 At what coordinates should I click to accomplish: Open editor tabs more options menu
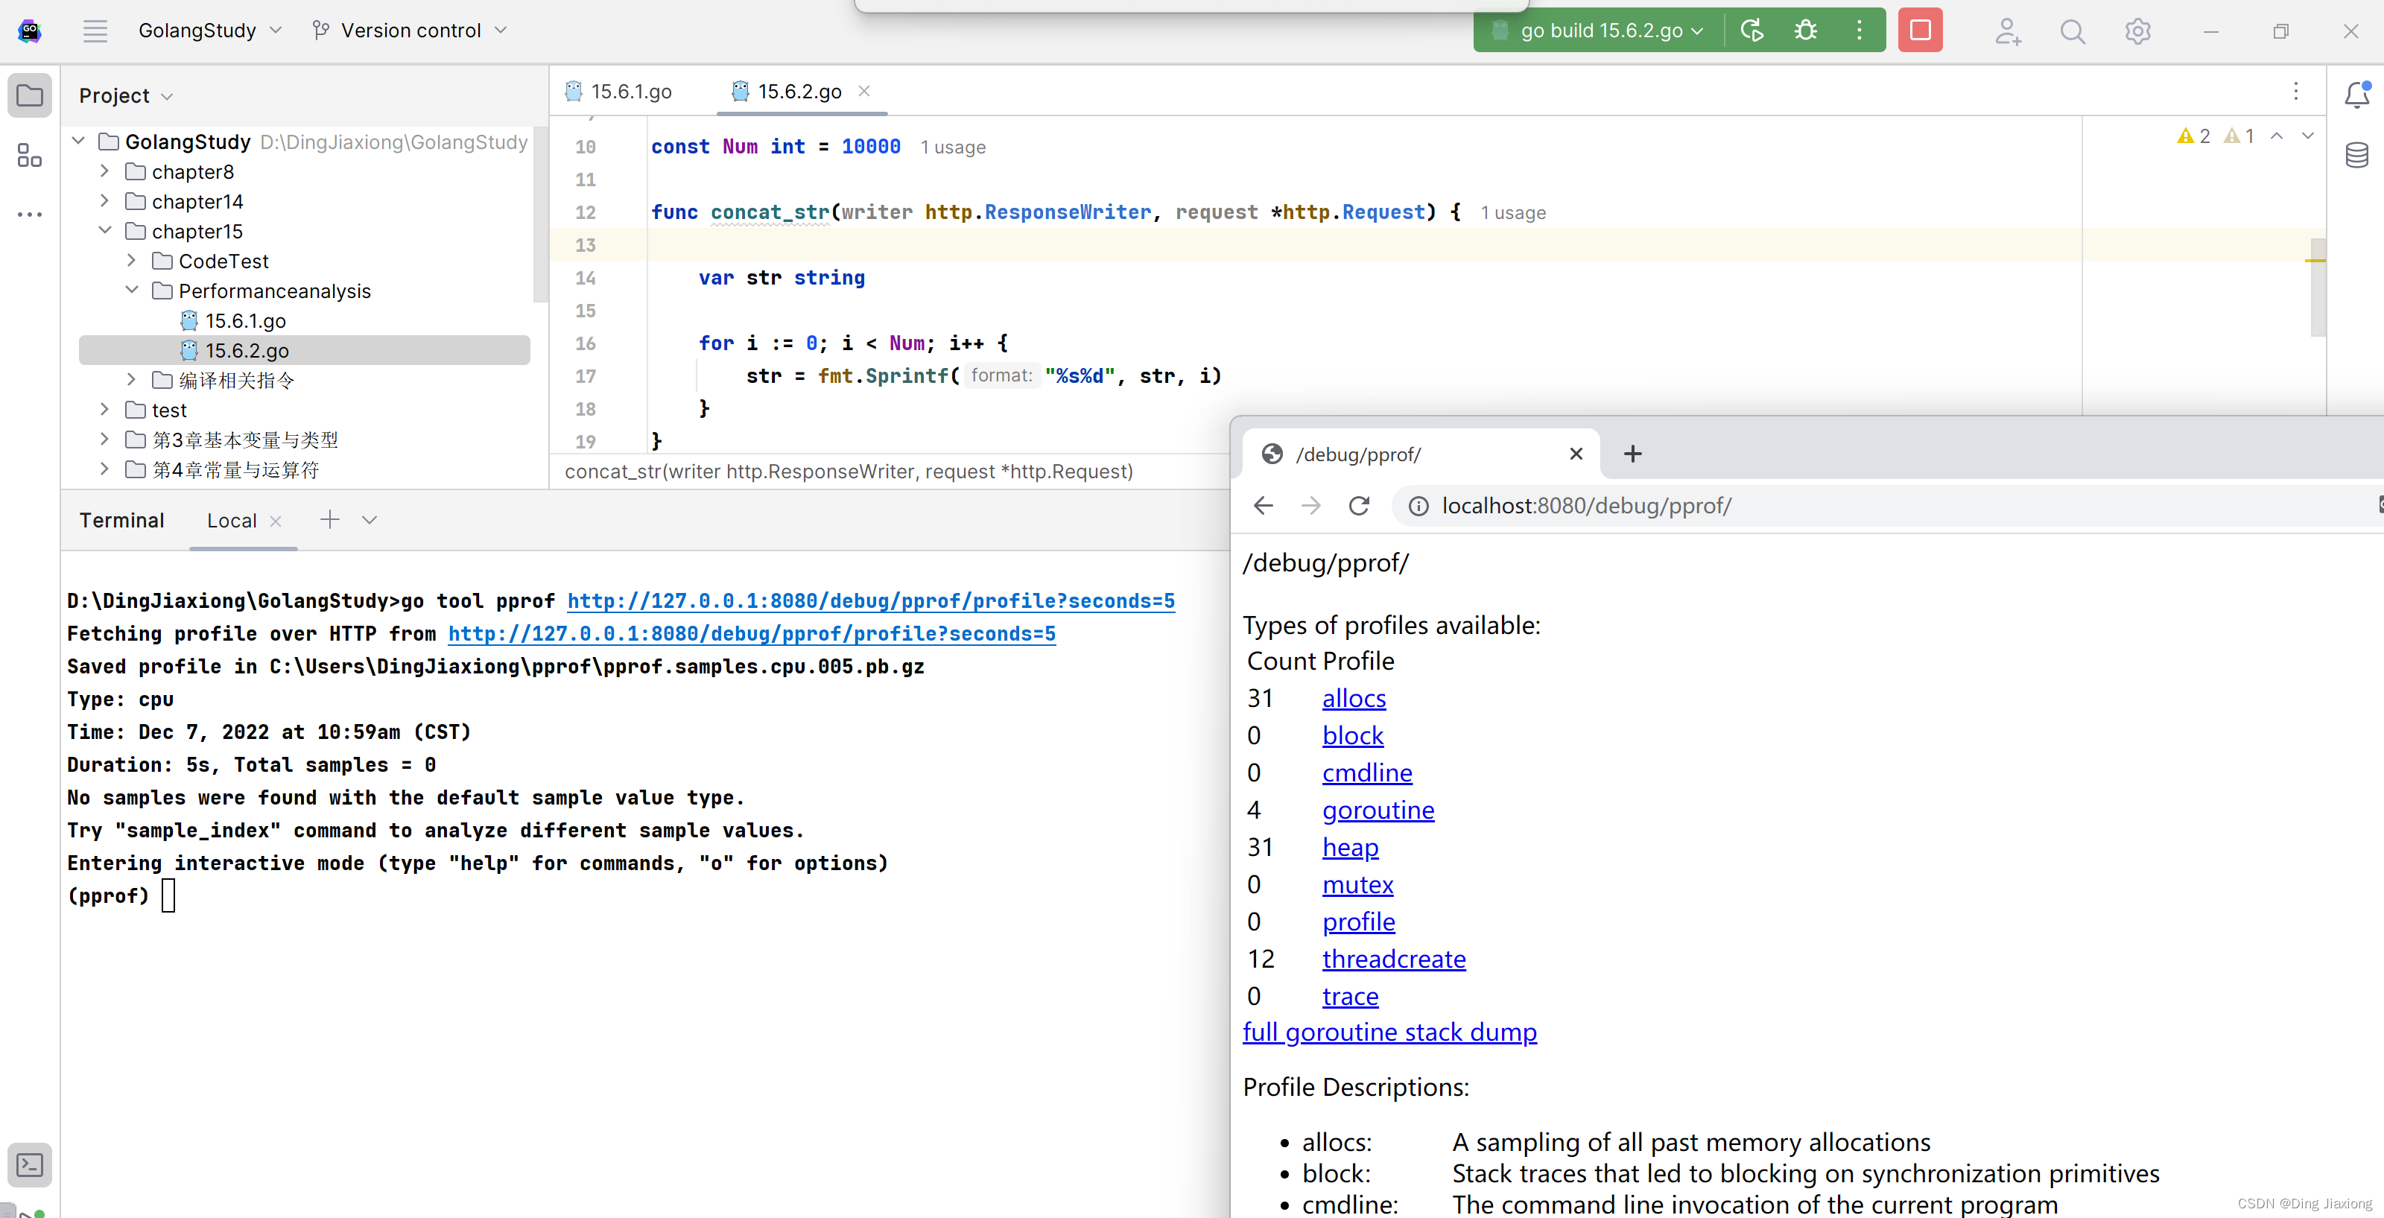click(x=2295, y=91)
